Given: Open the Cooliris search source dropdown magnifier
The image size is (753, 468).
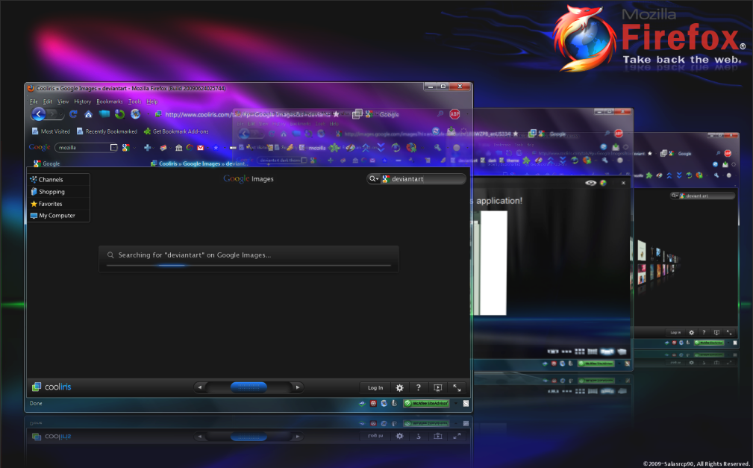Looking at the screenshot, I should (x=374, y=178).
